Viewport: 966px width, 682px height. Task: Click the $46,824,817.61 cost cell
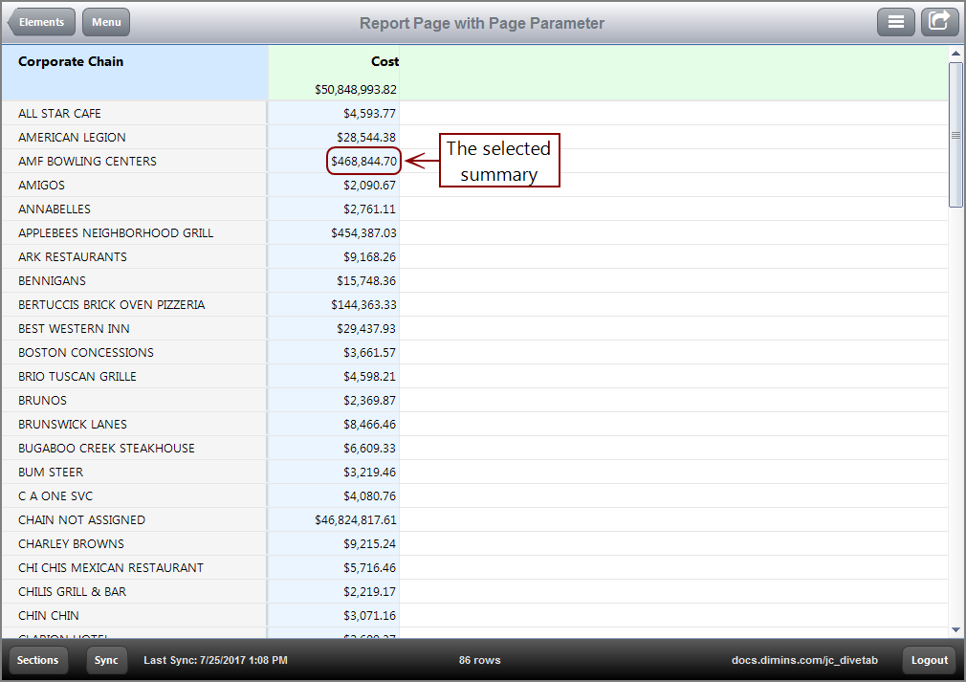tap(356, 520)
